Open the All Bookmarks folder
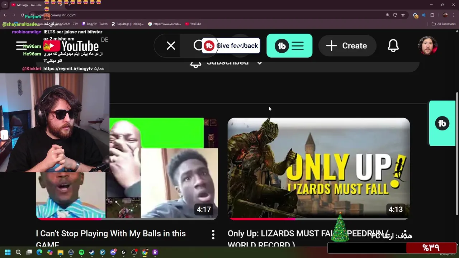459x258 pixels. click(444, 24)
